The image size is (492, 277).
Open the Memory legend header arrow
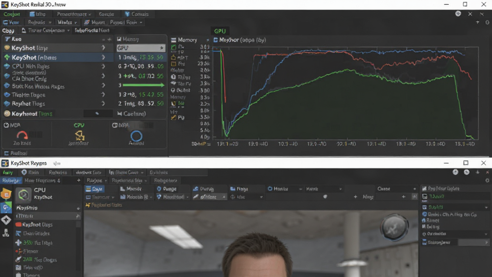[x=208, y=40]
